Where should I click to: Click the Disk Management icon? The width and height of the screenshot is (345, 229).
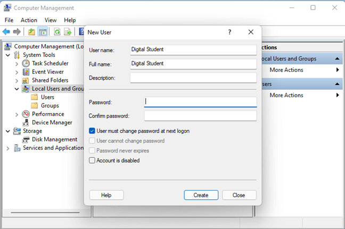point(26,139)
